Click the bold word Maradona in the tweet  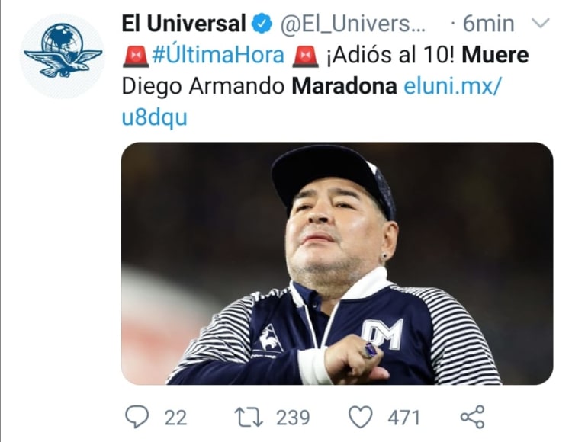345,87
